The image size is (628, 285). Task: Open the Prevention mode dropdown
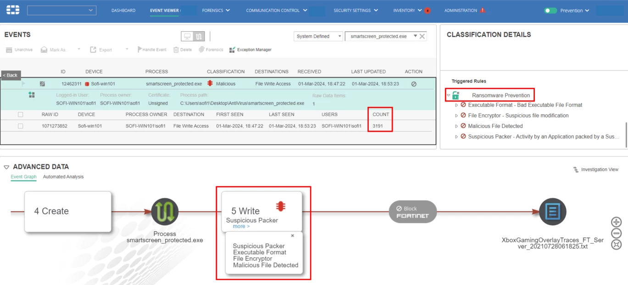coord(575,11)
